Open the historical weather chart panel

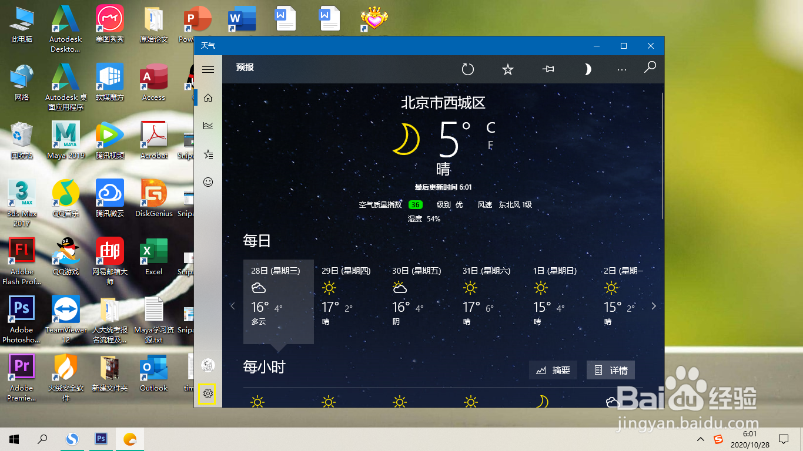click(x=208, y=126)
